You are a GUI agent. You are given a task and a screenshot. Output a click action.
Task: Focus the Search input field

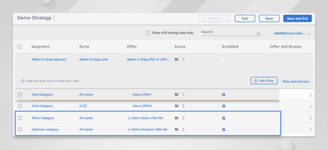(x=228, y=32)
